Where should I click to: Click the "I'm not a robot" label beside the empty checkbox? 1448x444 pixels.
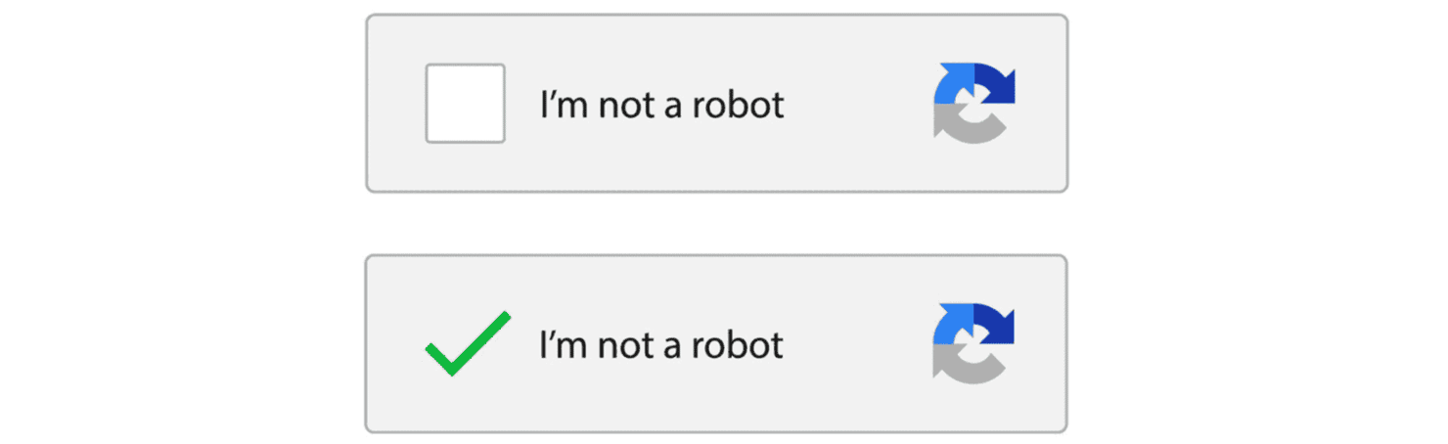click(x=662, y=104)
